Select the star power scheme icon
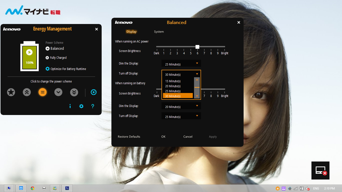This screenshot has height=192, width=342. coord(11,92)
